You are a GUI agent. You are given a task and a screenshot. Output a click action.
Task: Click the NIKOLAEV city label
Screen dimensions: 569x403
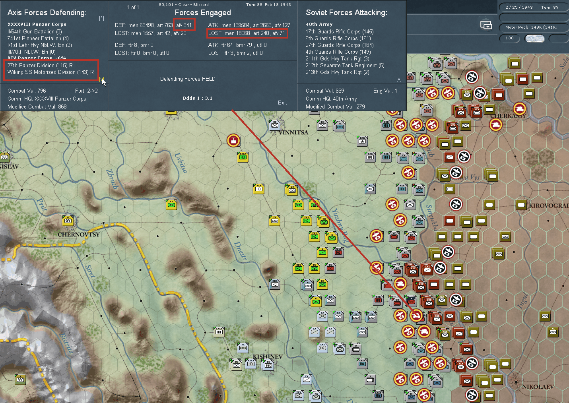tap(538, 387)
